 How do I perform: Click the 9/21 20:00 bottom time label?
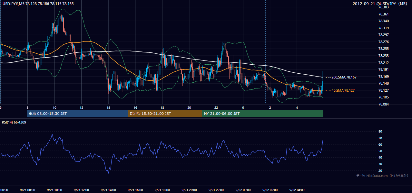[x=189, y=190]
